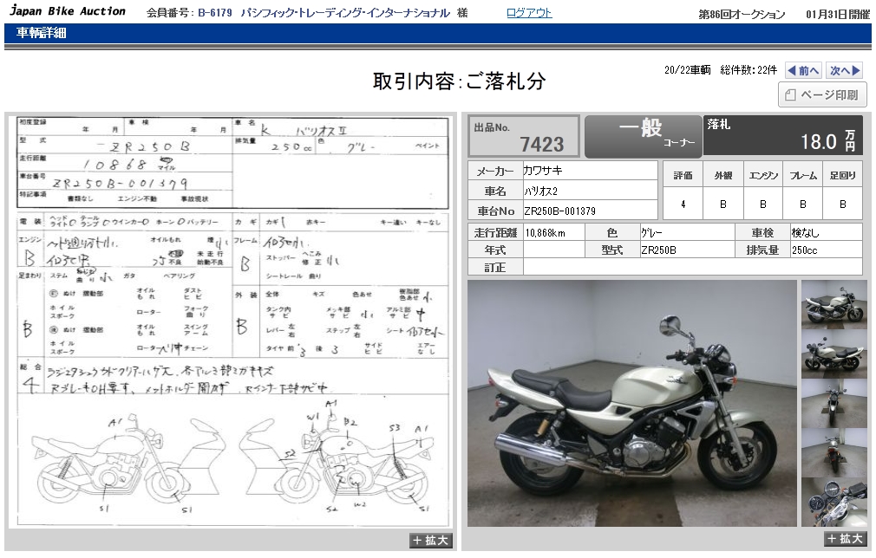The height and width of the screenshot is (558, 876).
Task: Enlarge the motorcycle photo with 拡大
Action: [x=845, y=539]
